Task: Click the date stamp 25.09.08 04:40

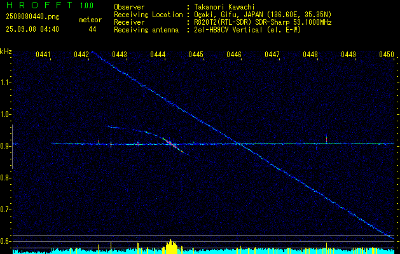Action: click(x=32, y=29)
